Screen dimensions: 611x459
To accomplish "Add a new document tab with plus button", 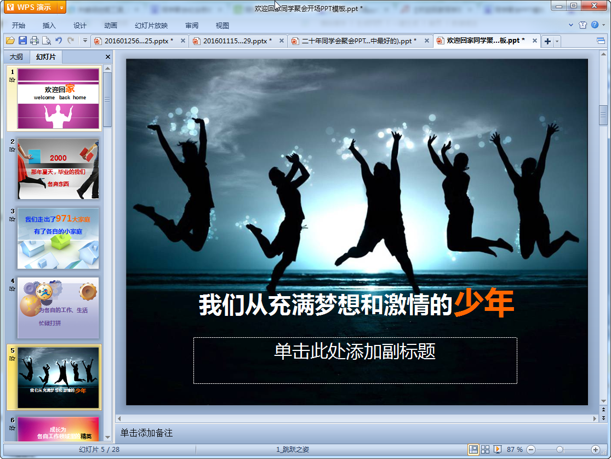I will 547,41.
